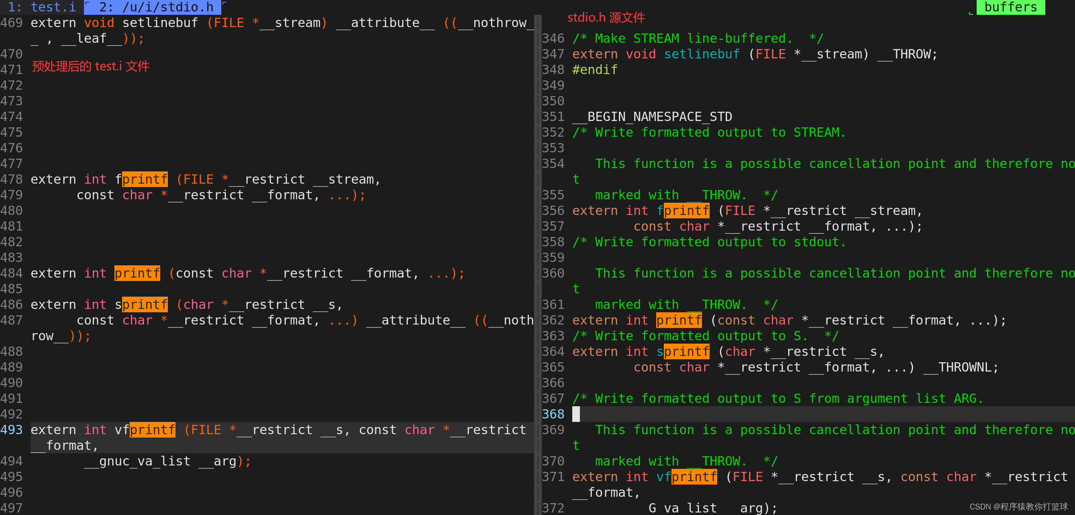This screenshot has height=515, width=1075.
Task: Click the green buffers label
Action: 1011,7
